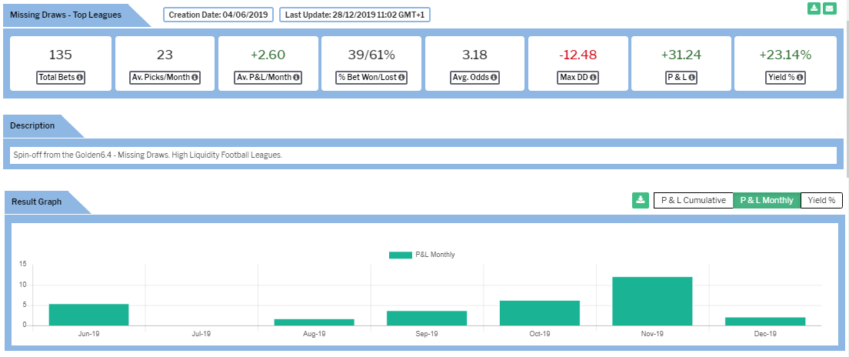The image size is (849, 357).
Task: Click the +31.24 profit value
Action: click(681, 55)
